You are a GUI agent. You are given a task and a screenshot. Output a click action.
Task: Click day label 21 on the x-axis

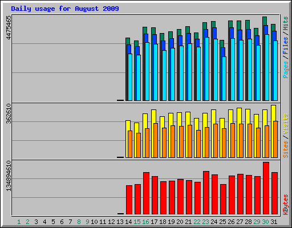pyautogui.click(x=188, y=222)
